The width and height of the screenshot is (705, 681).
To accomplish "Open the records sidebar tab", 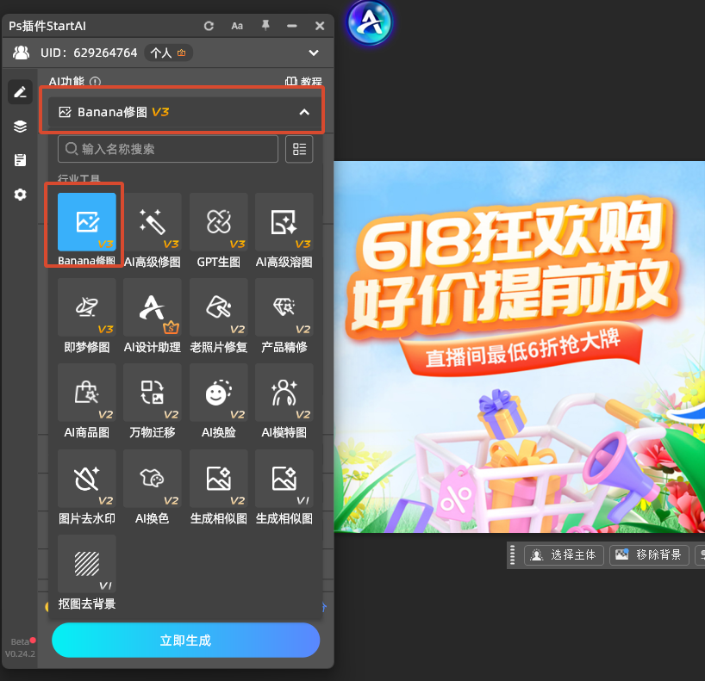I will point(20,160).
